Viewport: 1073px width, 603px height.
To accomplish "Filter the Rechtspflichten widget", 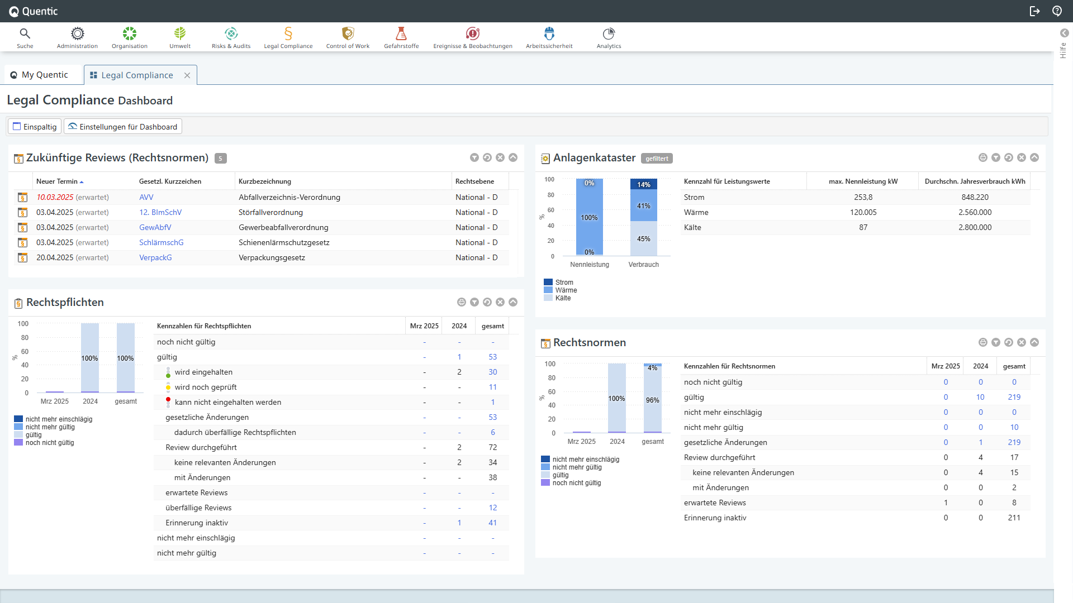I will point(474,302).
